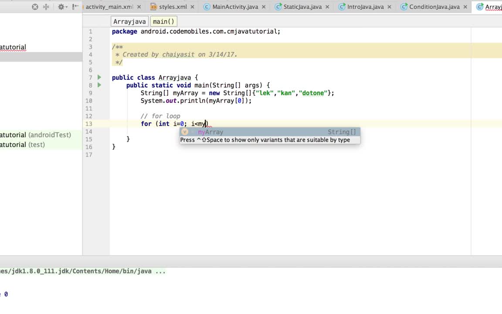Click the Scroll from Source target icon
Screen dimensions: 502x314
pos(35,7)
